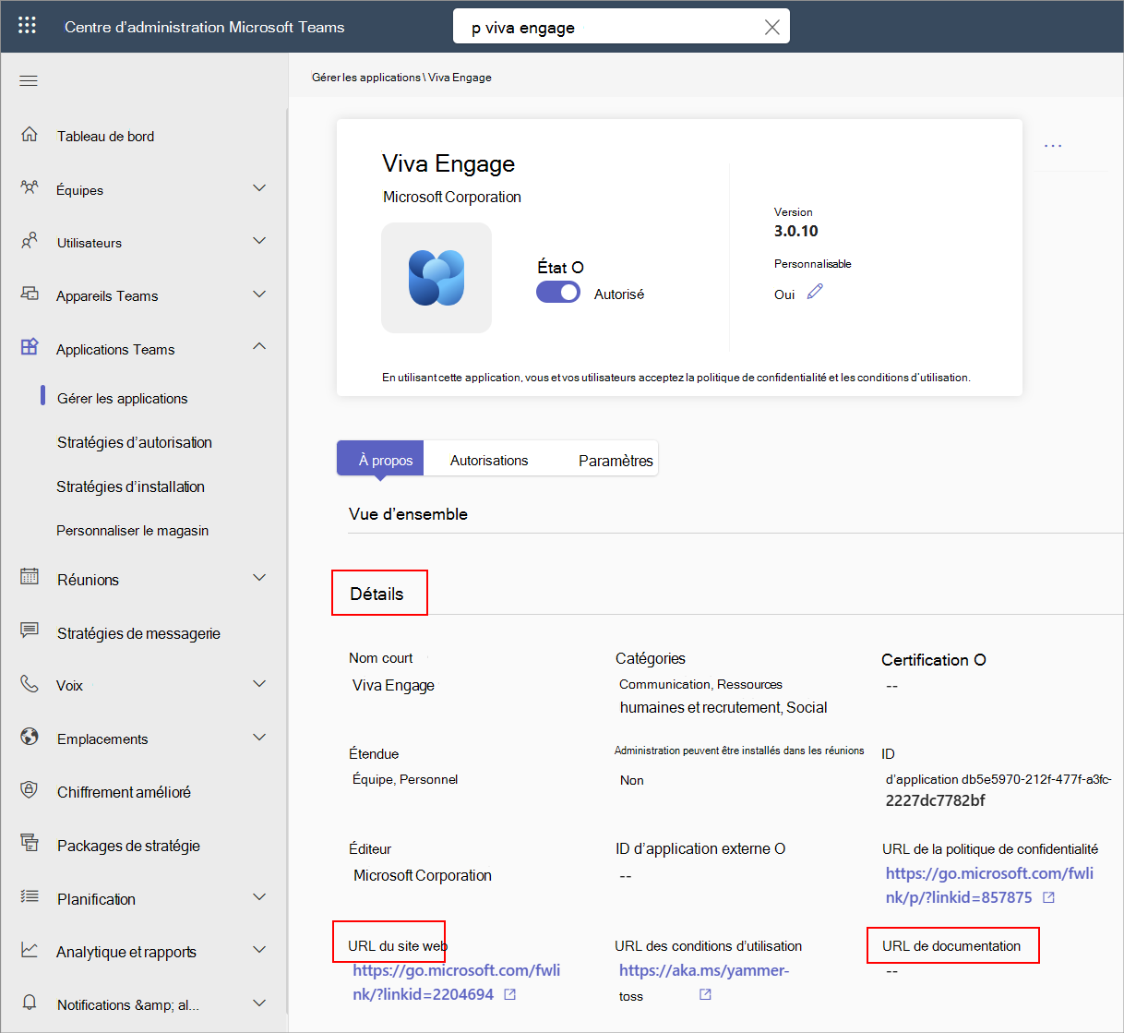The width and height of the screenshot is (1124, 1033).
Task: Click the Tableau de bord home icon
Action: click(x=30, y=135)
